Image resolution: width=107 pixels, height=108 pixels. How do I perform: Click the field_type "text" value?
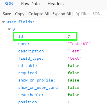click(75, 59)
